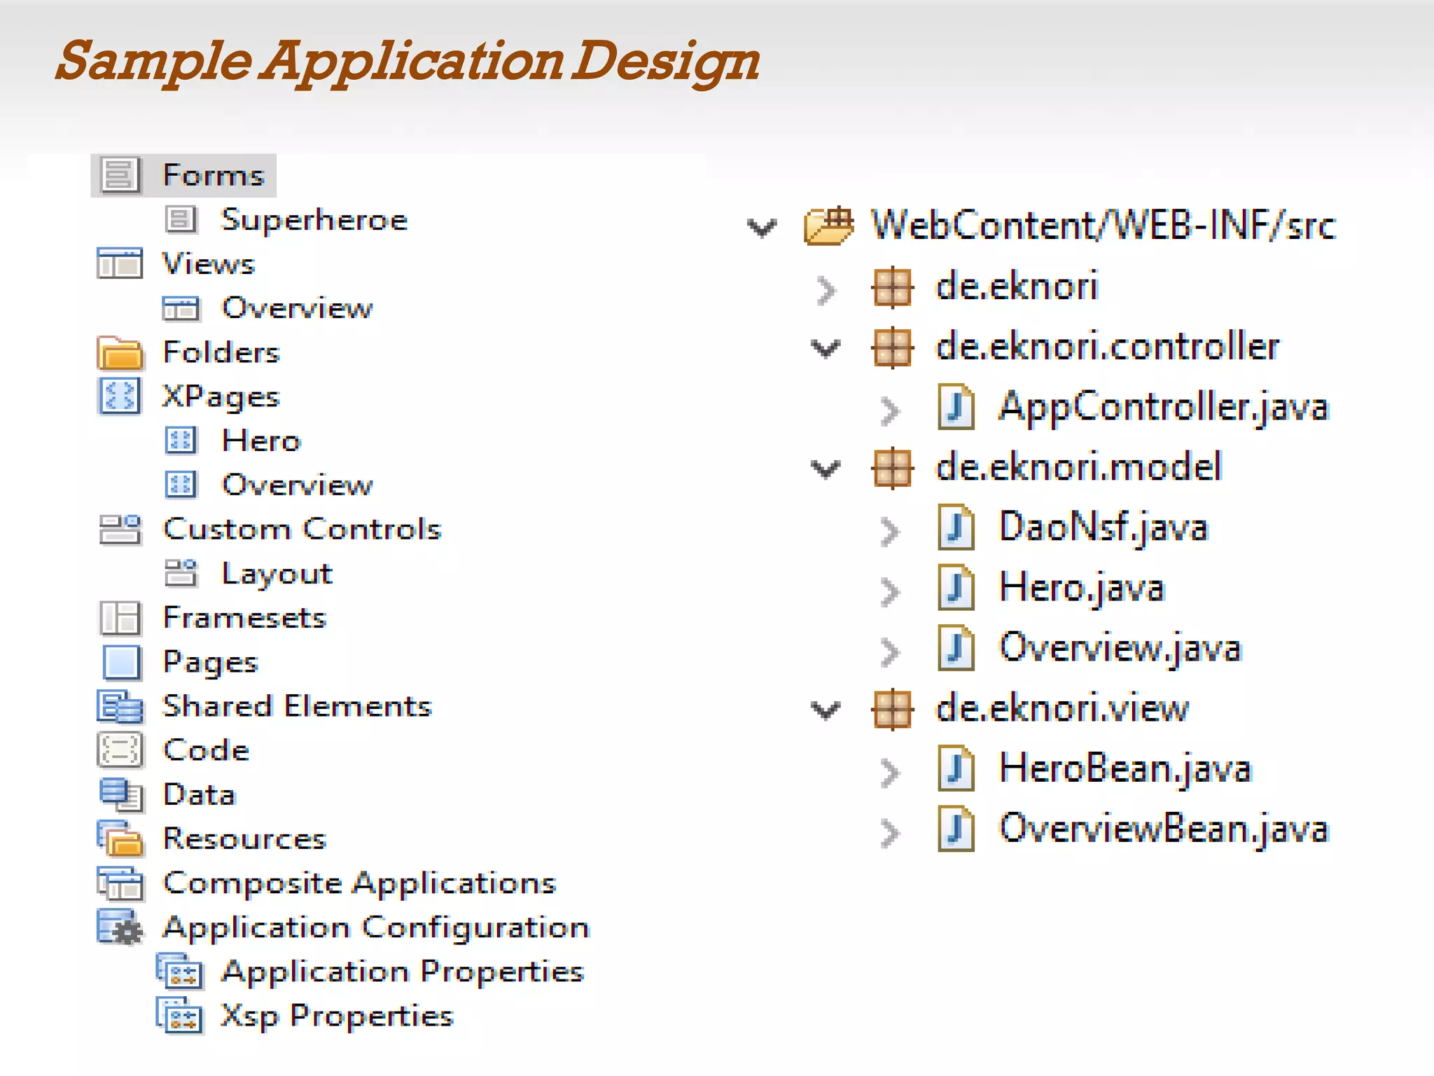1434x1076 pixels.
Task: Collapse the WebContent/WEB-INF/src folder
Action: (761, 228)
